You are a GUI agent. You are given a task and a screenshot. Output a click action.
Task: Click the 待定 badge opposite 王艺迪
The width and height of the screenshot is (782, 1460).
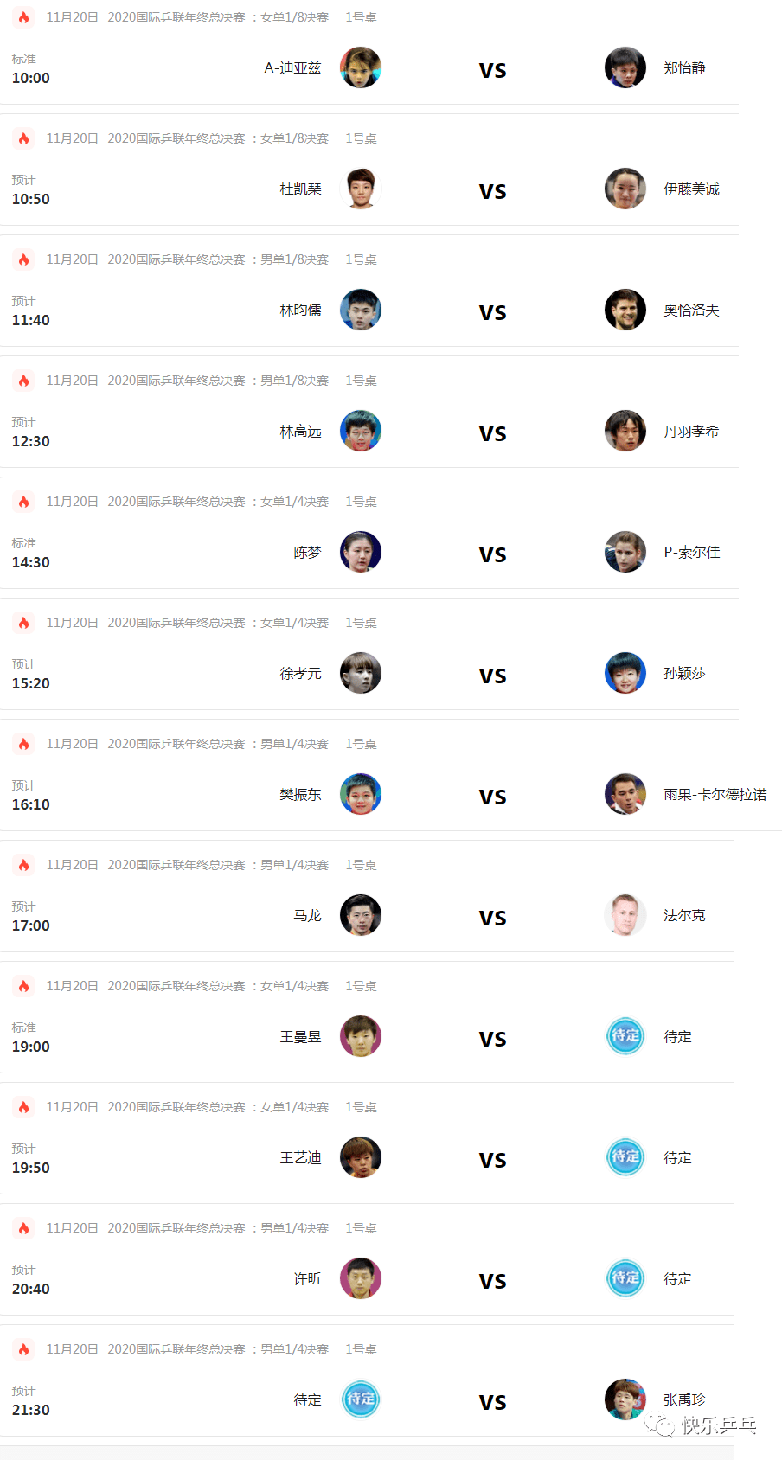(625, 1157)
